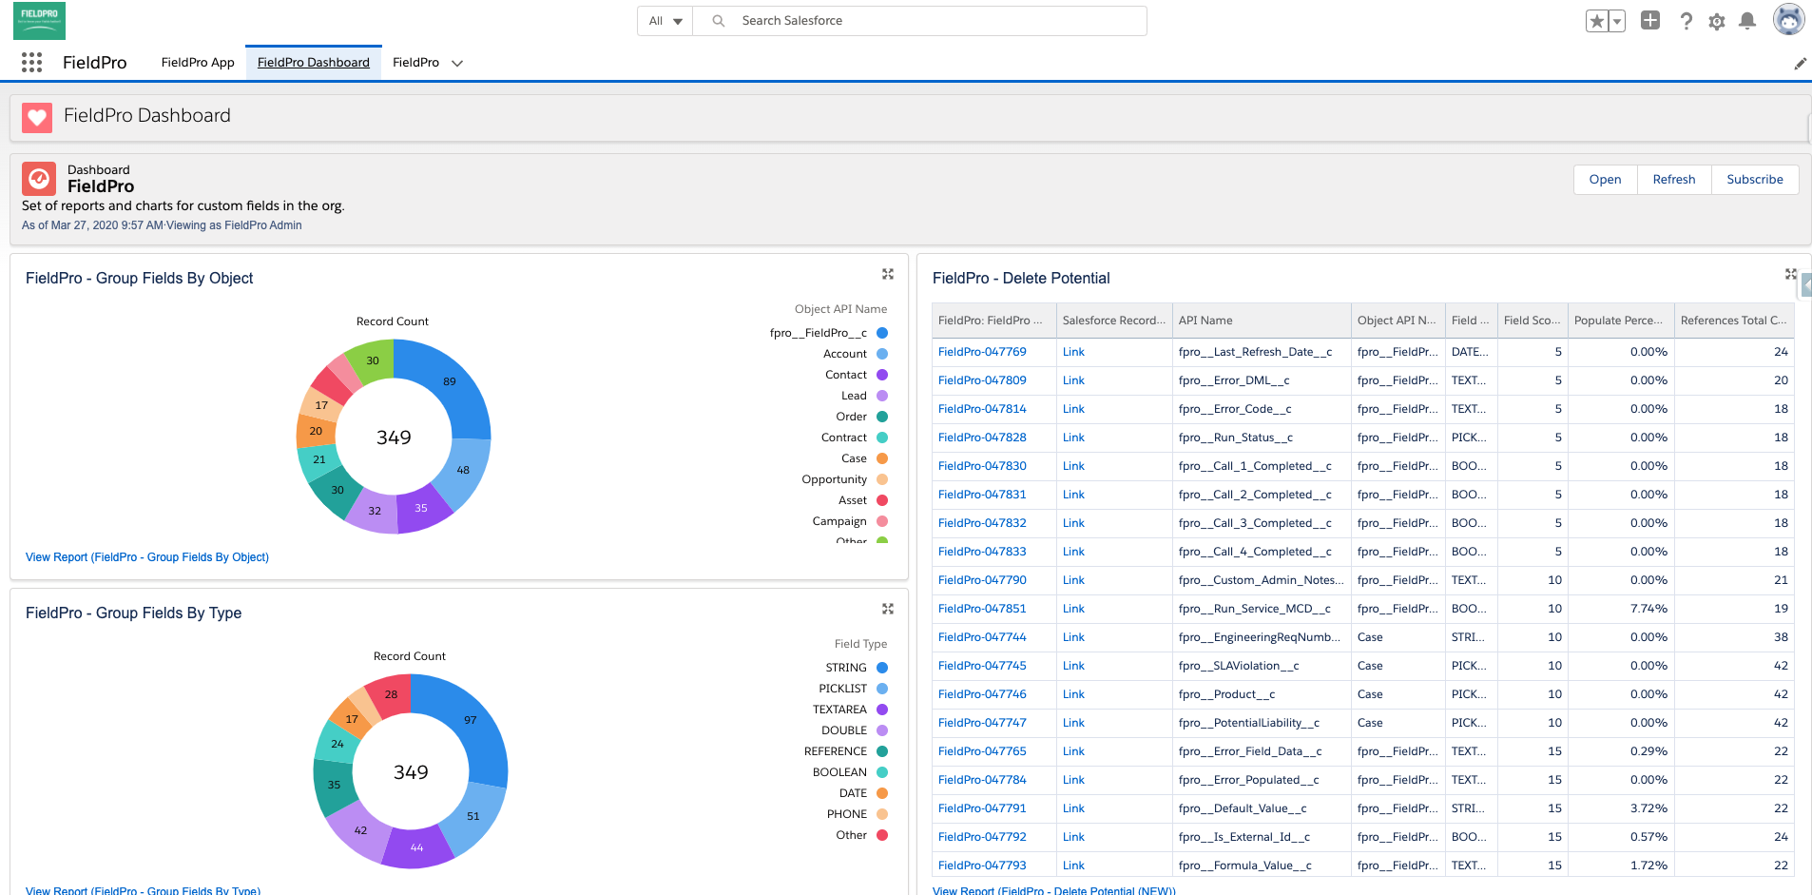
Task: Click the Salesforce Record... column header
Action: (1114, 321)
